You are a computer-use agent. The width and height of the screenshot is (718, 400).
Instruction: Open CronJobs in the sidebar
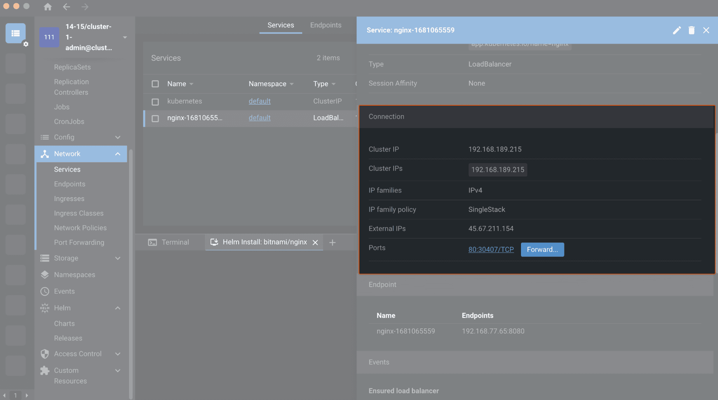pyautogui.click(x=69, y=122)
